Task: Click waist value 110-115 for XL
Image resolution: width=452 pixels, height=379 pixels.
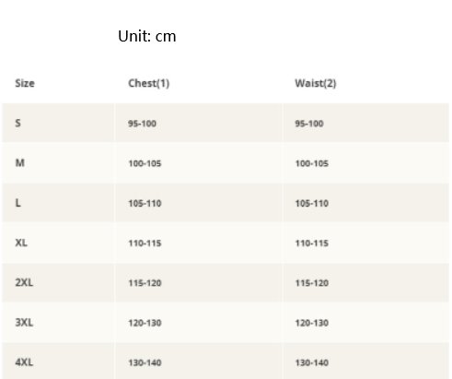Action: (312, 243)
